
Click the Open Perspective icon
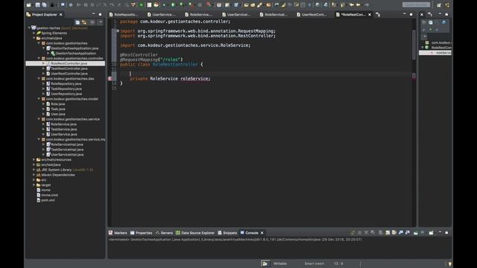[x=439, y=5]
